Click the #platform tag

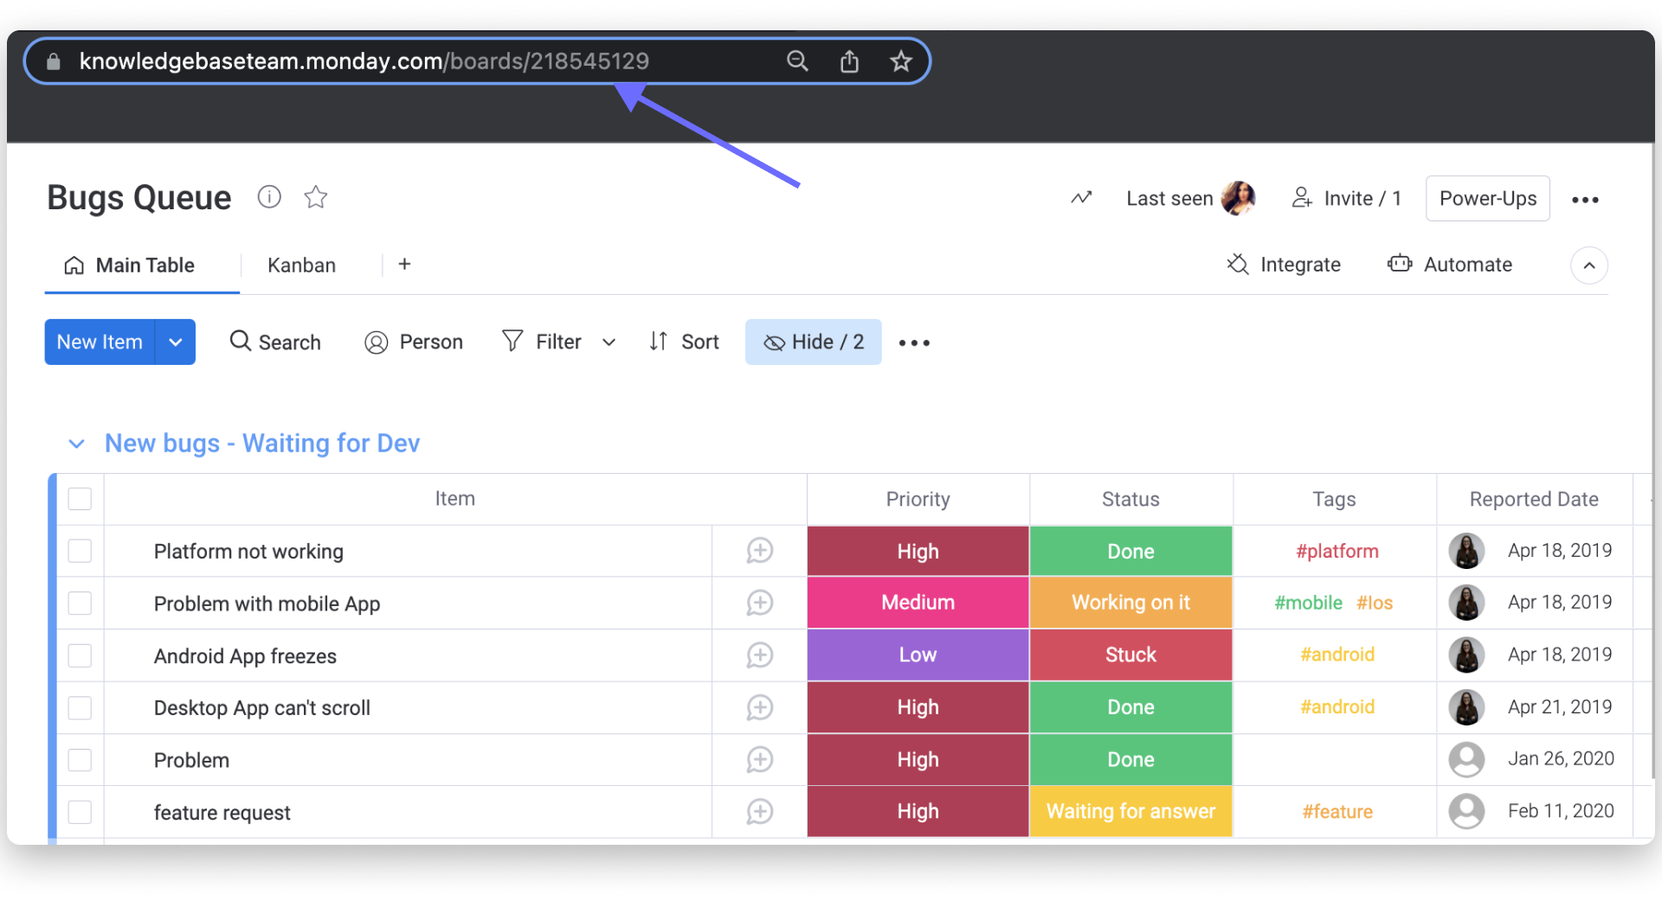point(1337,551)
